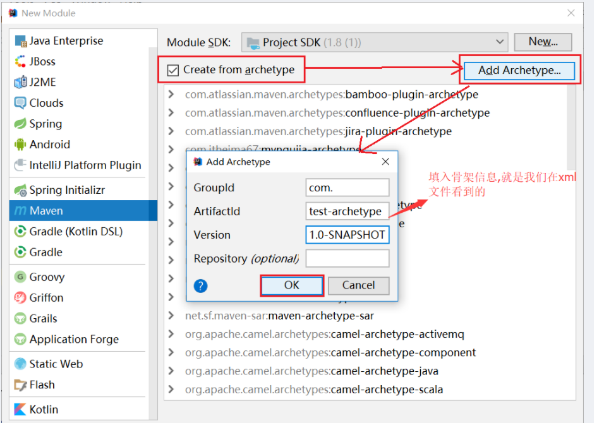Toggle Create from archetype checkbox

tap(173, 70)
